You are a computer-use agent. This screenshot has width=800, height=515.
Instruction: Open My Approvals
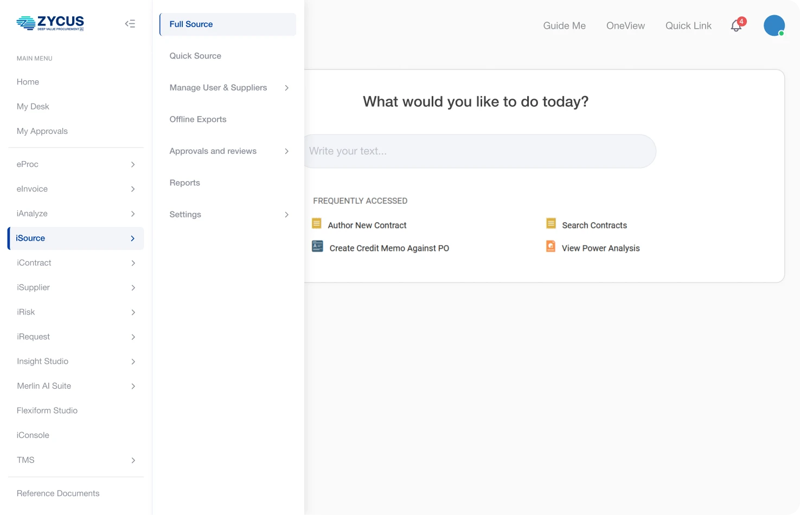click(42, 131)
